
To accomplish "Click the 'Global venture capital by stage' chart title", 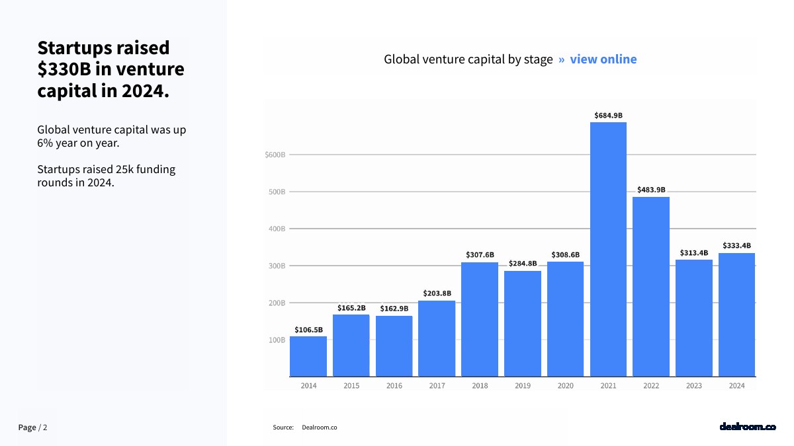I will 468,59.
